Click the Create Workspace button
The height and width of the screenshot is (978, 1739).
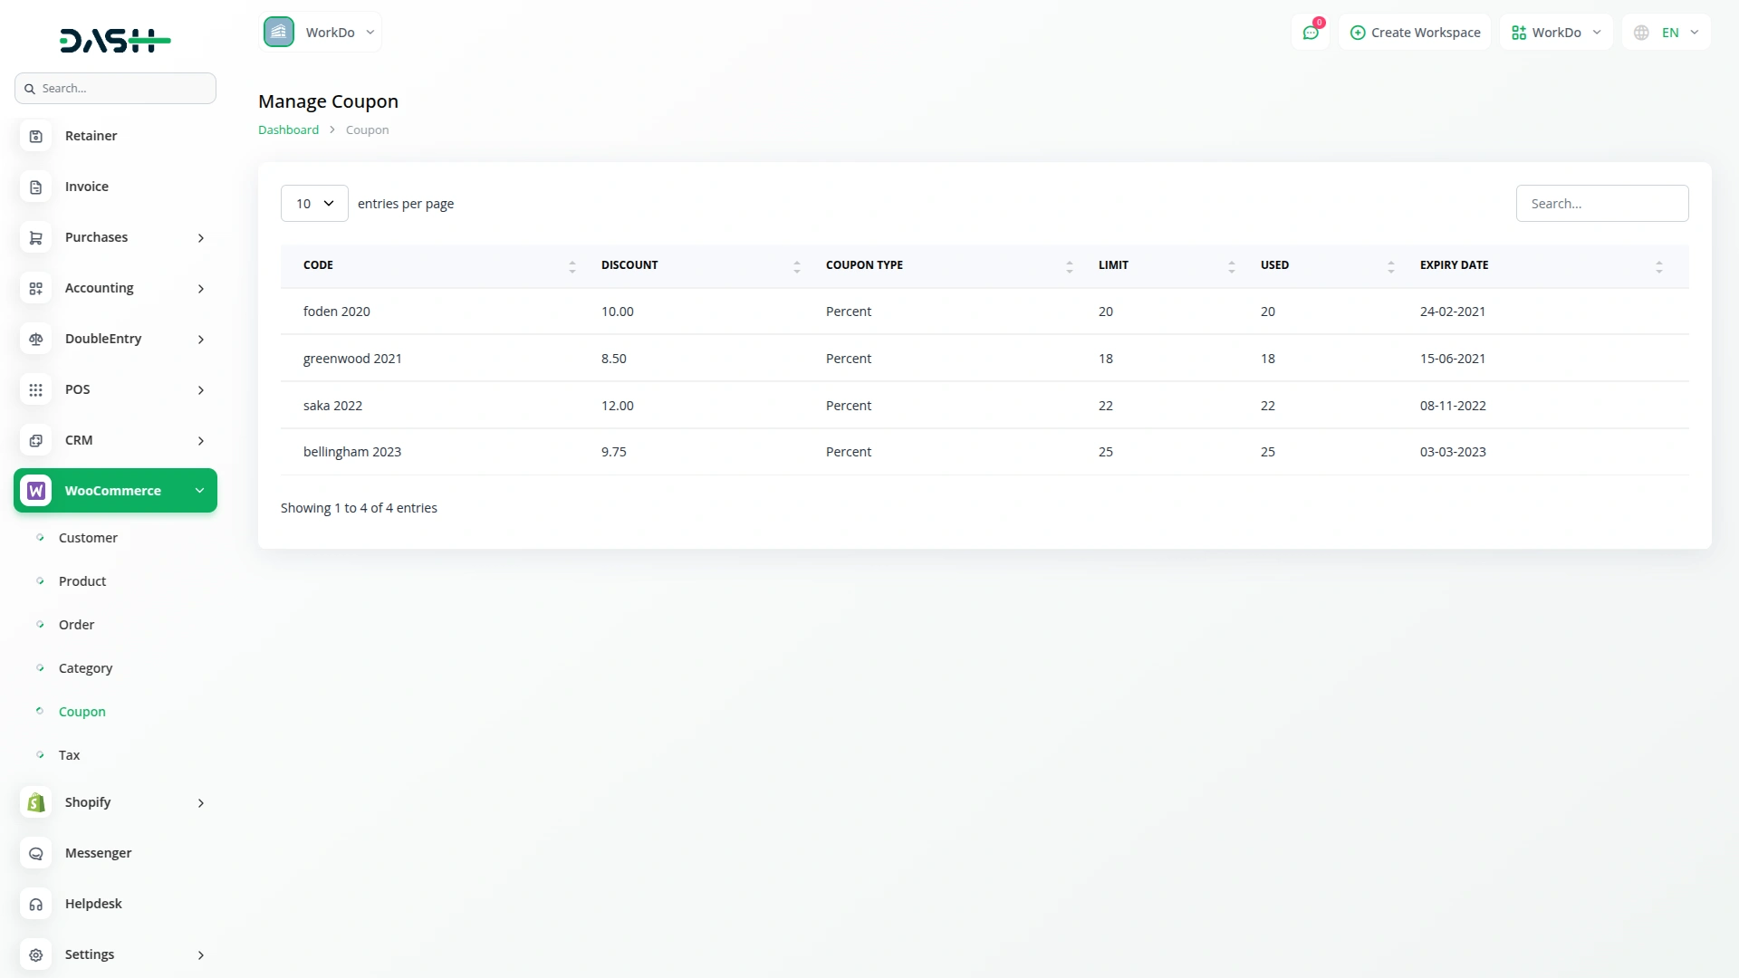(1415, 32)
